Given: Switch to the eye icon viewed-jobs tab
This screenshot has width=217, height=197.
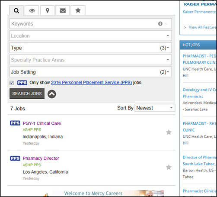Looking at the screenshot, I should point(32,10).
